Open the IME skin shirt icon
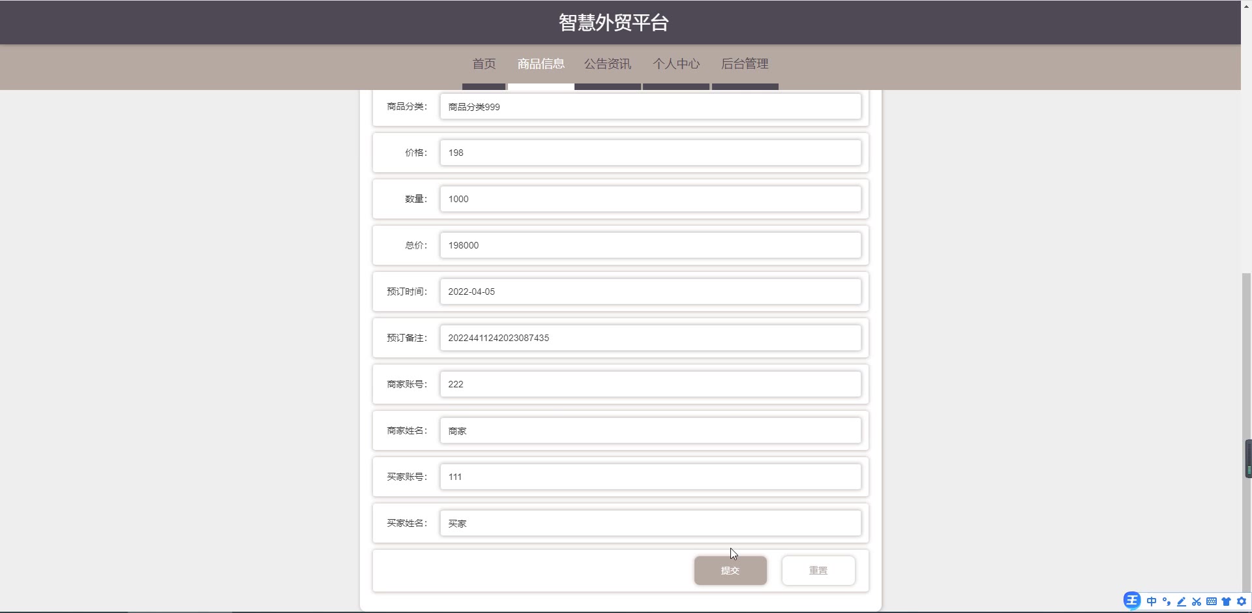1252x613 pixels. coord(1227,601)
